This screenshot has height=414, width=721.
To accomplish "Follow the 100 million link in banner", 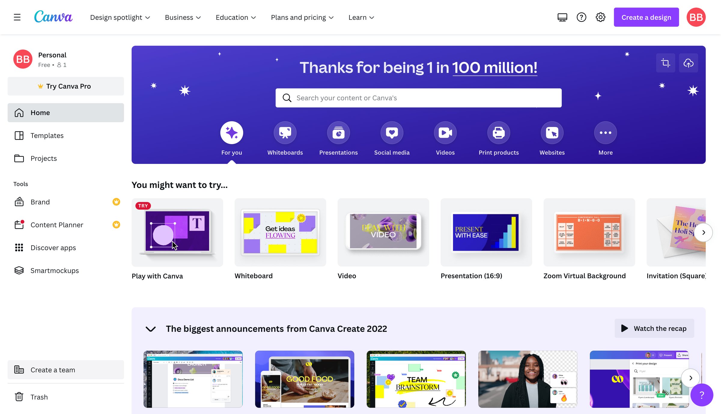I will coord(495,68).
